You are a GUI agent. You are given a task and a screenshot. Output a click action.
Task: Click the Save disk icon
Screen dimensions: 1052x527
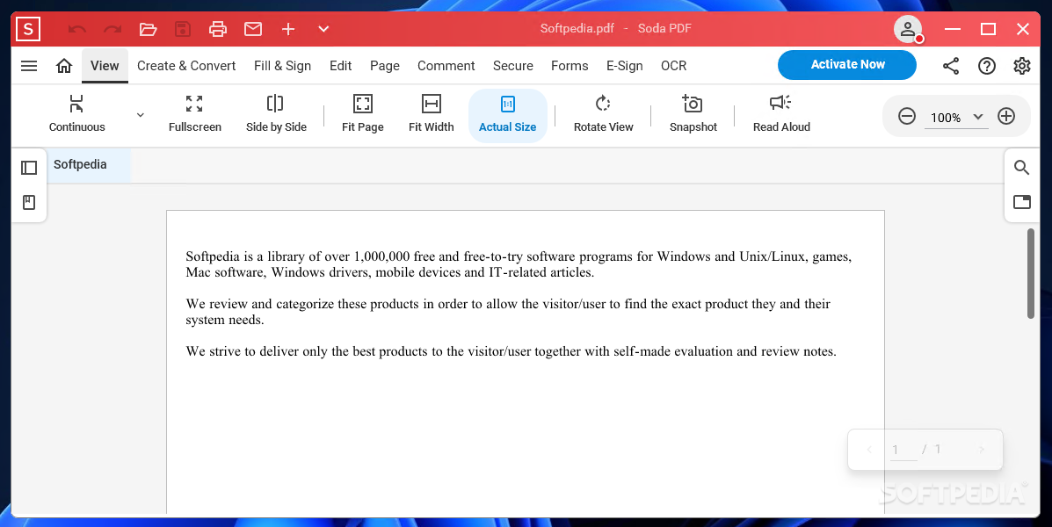[x=183, y=29]
